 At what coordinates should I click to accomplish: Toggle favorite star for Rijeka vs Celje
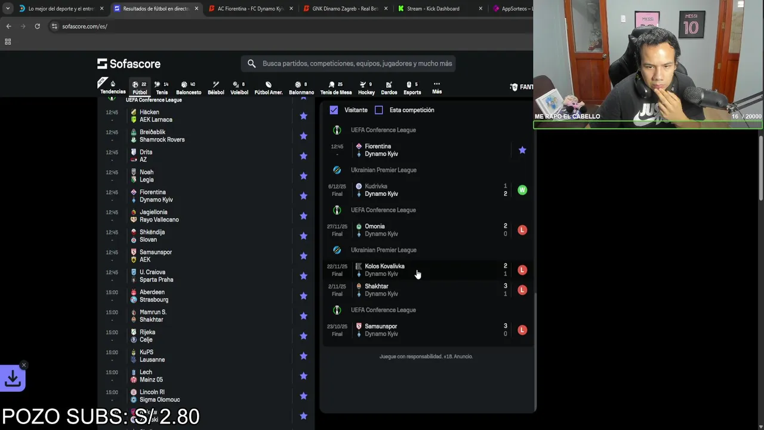tap(303, 336)
